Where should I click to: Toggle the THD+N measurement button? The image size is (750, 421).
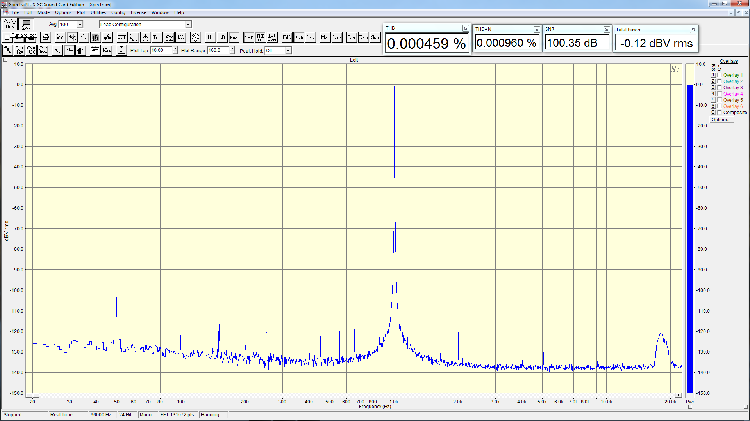point(261,37)
